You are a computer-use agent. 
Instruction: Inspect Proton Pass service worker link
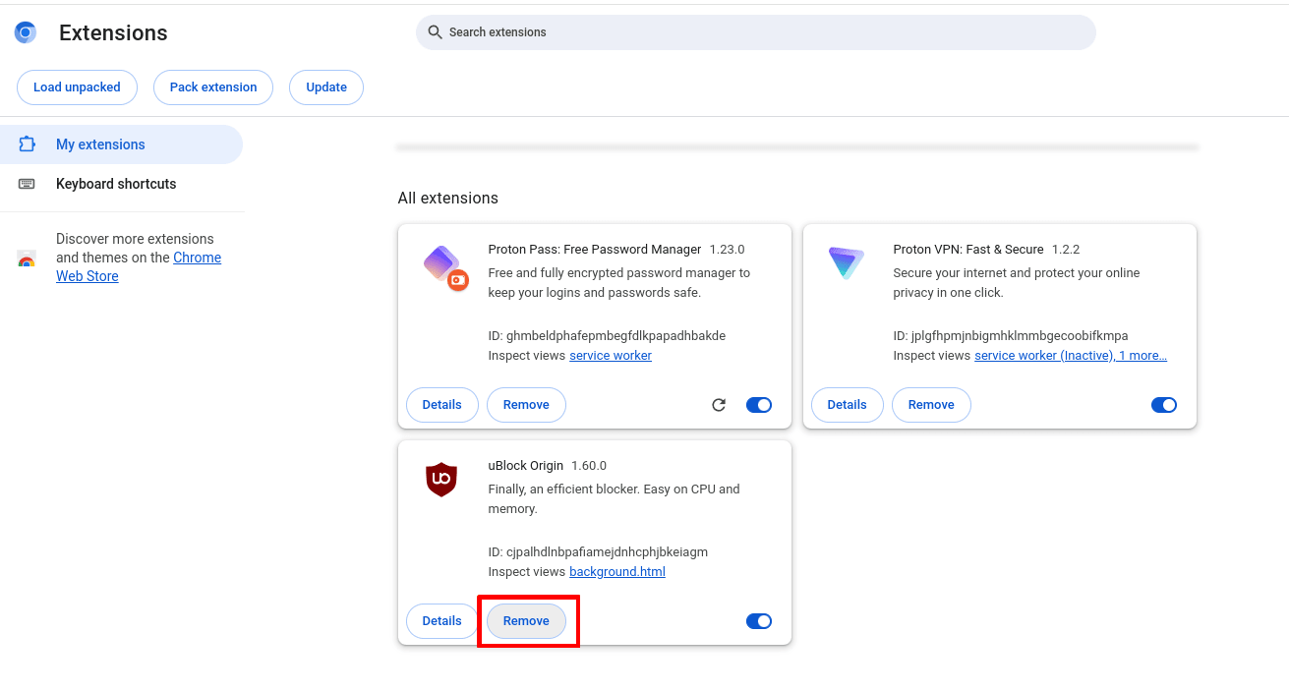click(611, 356)
